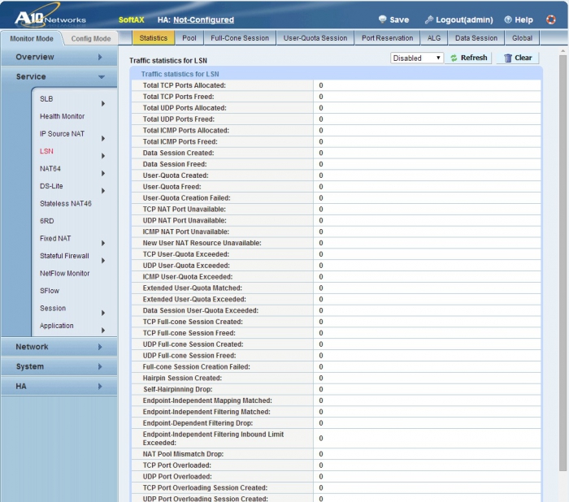This screenshot has height=502, width=569.
Task: Click the Help link text
Action: (523, 20)
